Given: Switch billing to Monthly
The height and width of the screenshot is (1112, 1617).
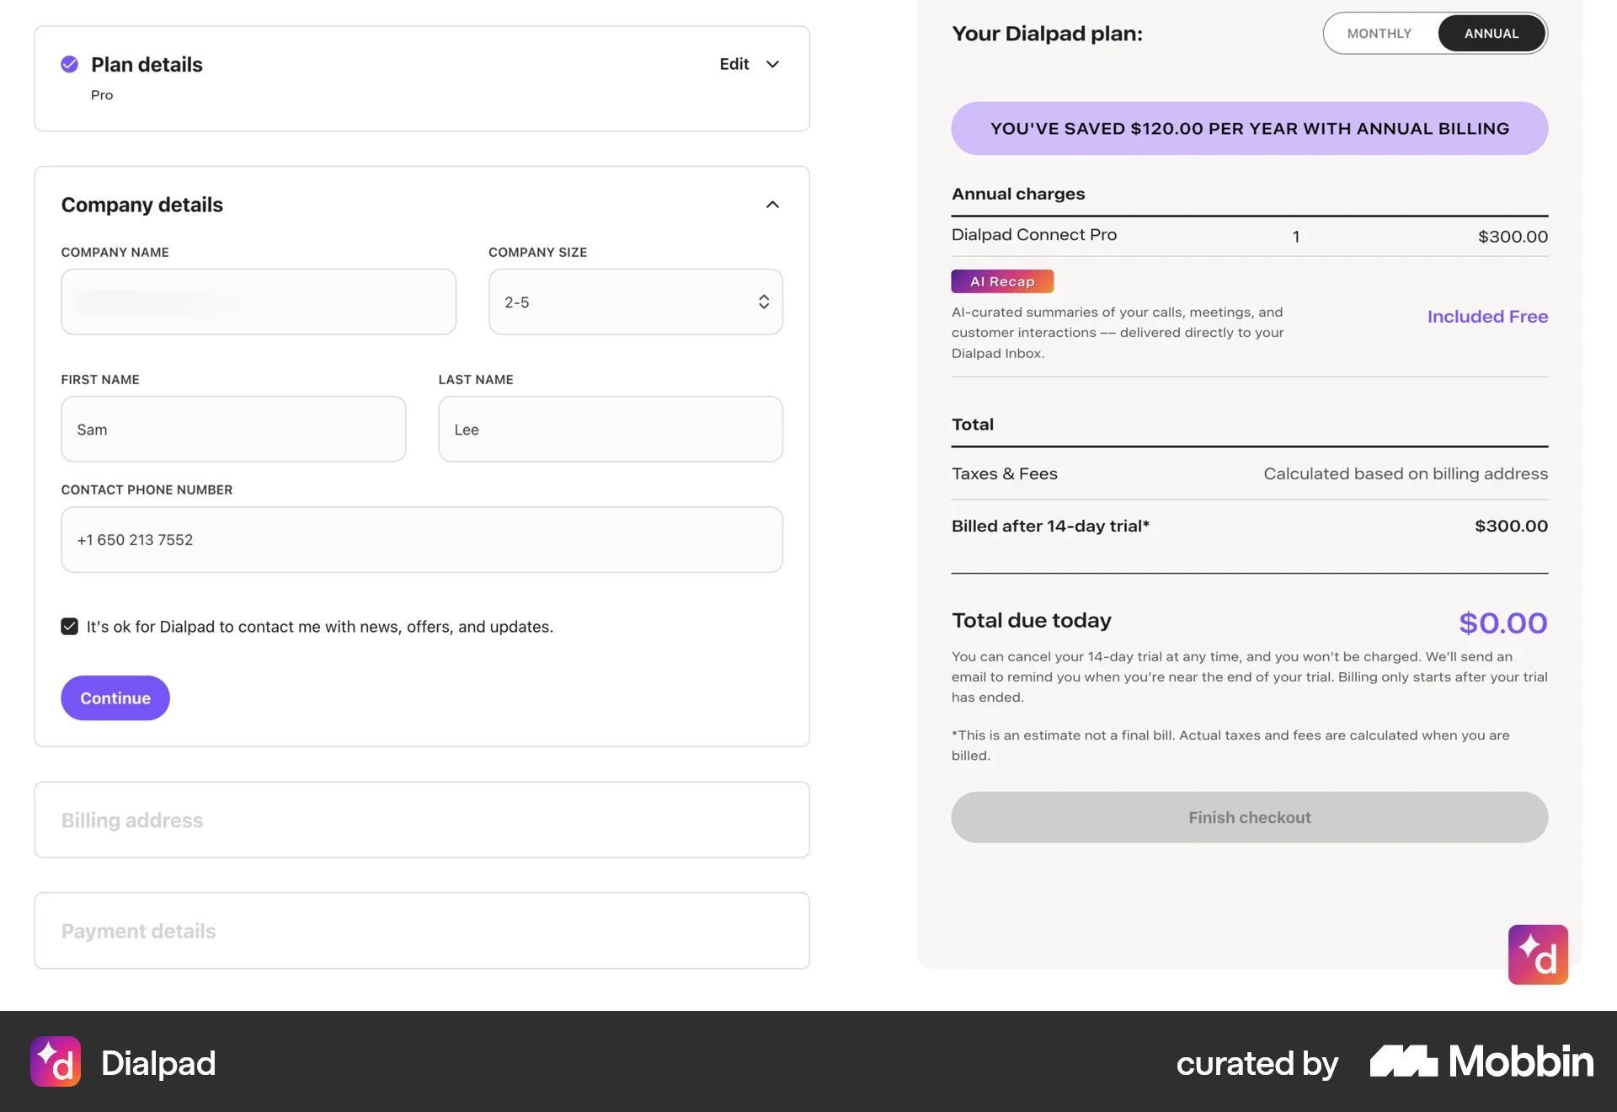Looking at the screenshot, I should 1379,33.
